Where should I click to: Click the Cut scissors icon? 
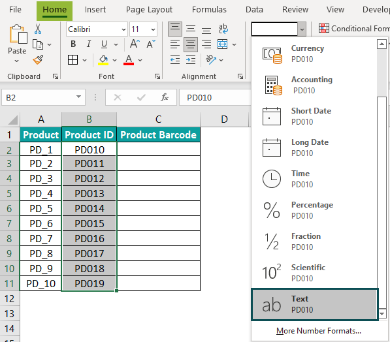(38, 29)
